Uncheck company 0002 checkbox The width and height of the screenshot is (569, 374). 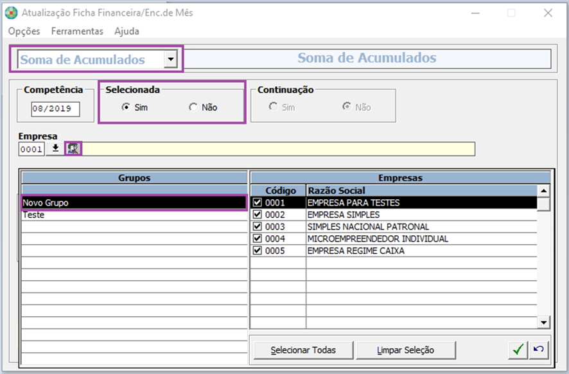[258, 214]
